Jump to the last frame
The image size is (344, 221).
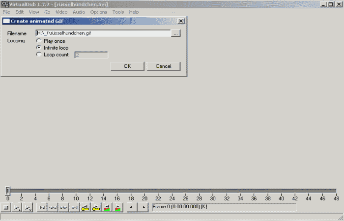[x=74, y=208]
